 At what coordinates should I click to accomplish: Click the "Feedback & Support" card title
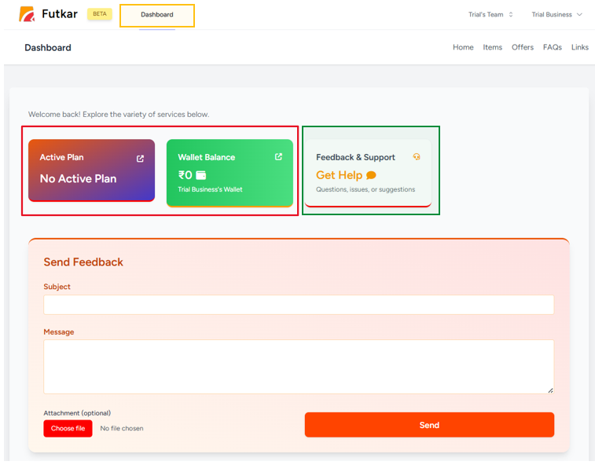(x=355, y=157)
